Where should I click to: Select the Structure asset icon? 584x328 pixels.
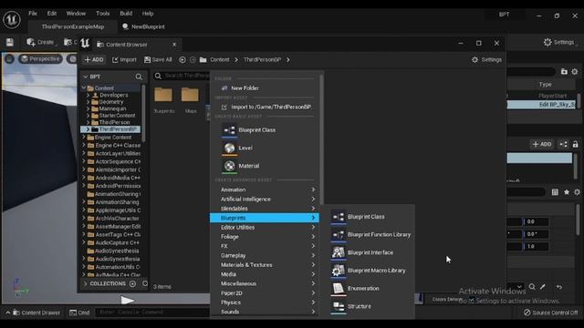click(x=339, y=306)
